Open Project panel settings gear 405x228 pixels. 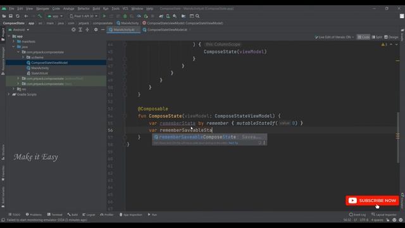96,30
